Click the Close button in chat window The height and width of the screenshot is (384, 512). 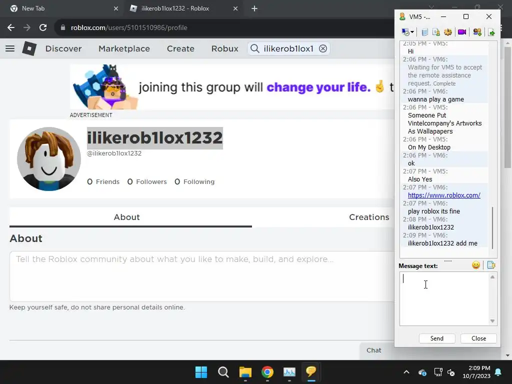point(478,338)
